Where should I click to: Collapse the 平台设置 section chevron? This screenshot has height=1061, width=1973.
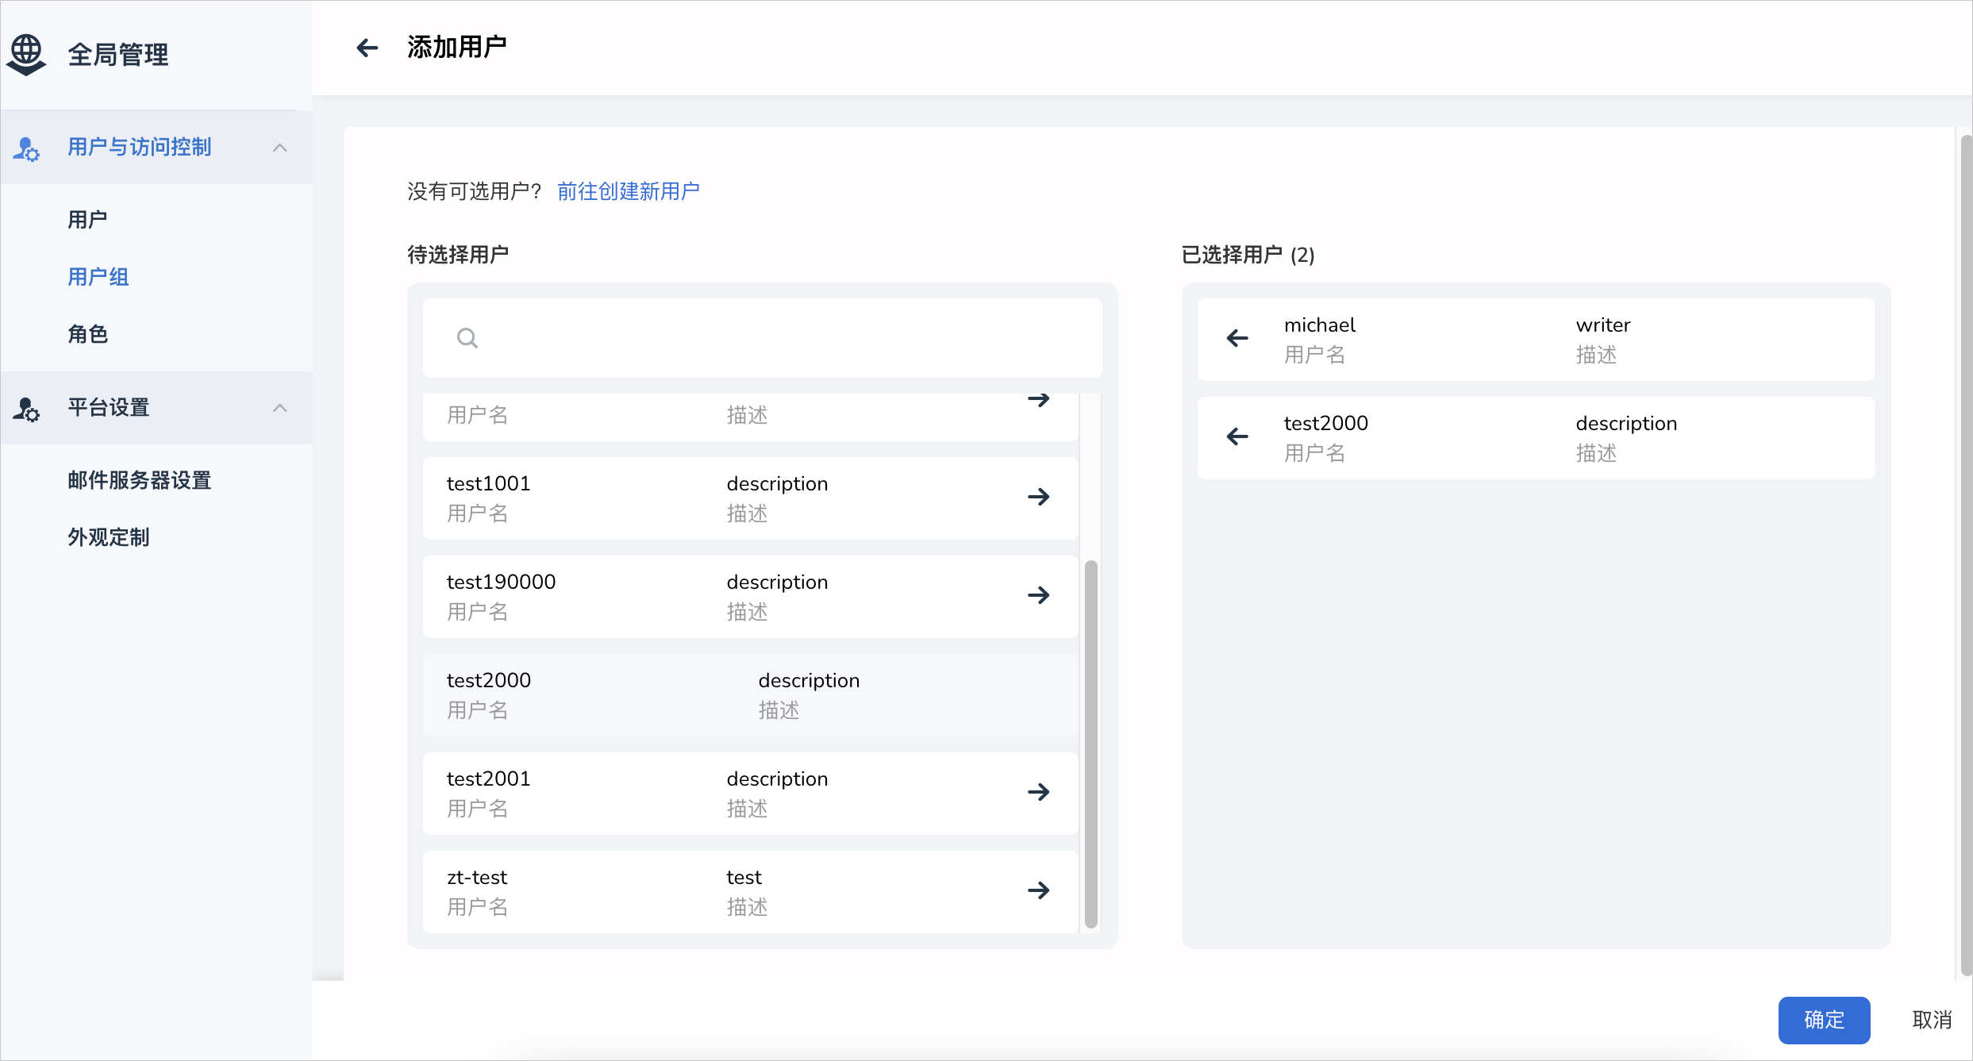coord(279,408)
